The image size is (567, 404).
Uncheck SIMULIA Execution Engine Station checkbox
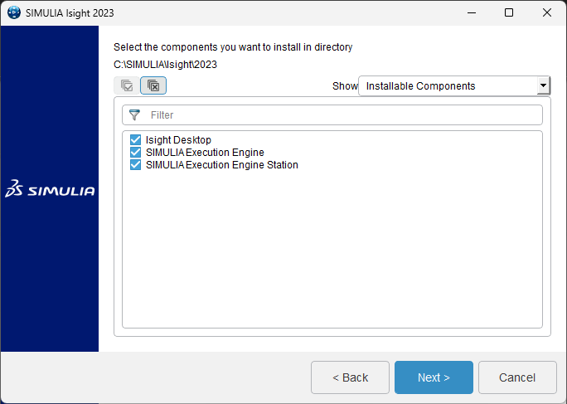tap(136, 165)
